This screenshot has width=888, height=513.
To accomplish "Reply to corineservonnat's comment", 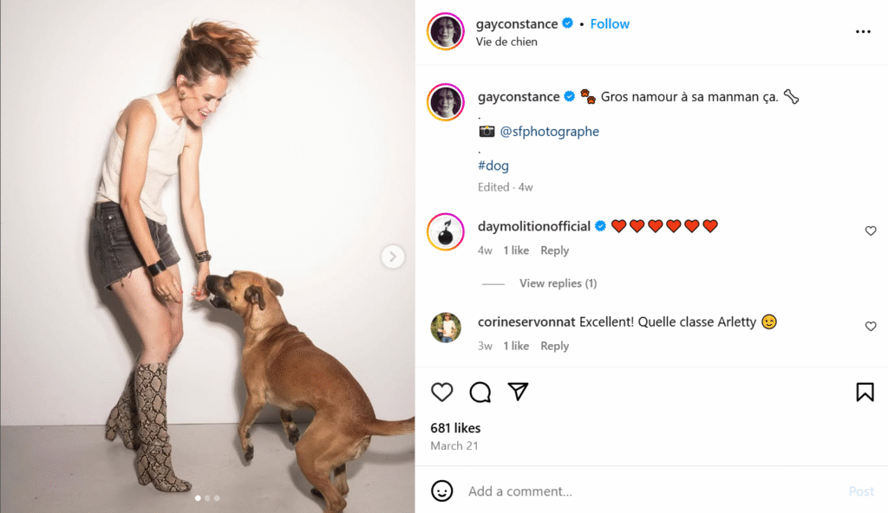I will tap(554, 345).
